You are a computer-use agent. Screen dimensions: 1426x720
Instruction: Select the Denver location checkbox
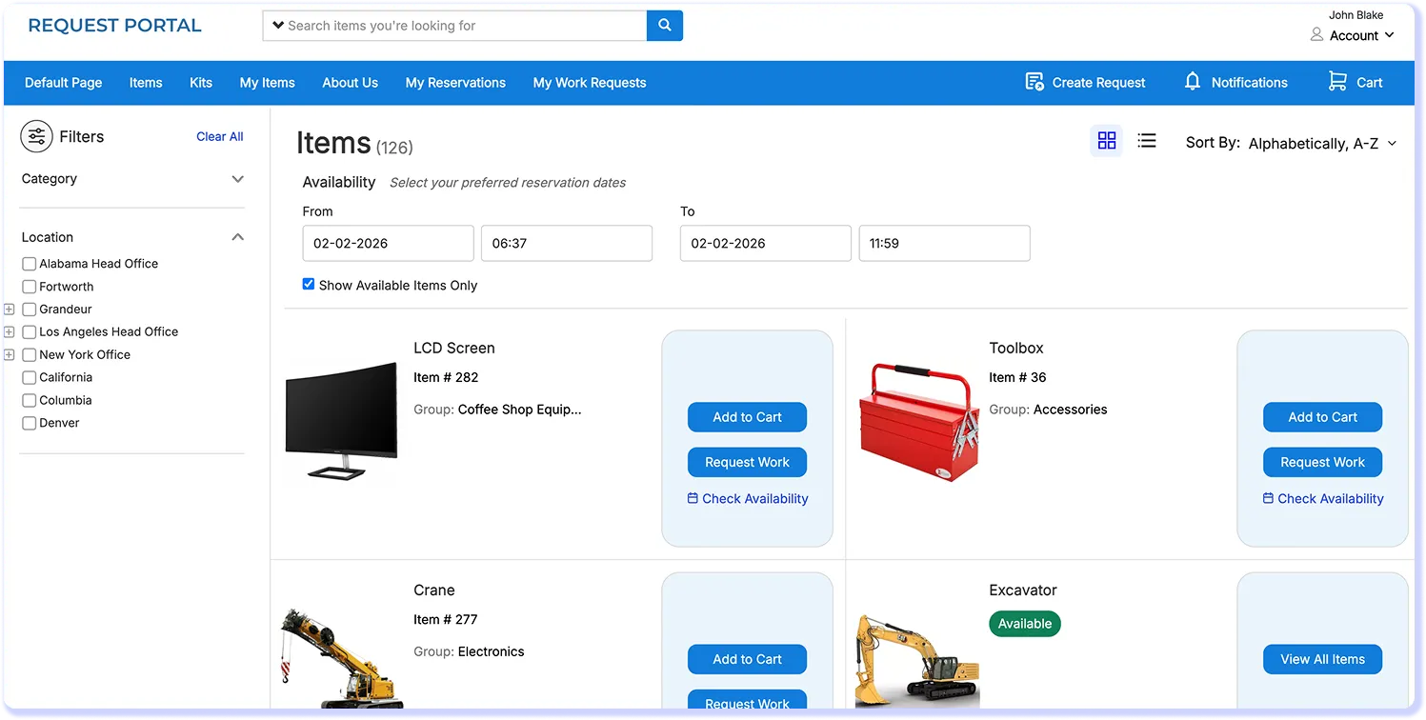[30, 423]
